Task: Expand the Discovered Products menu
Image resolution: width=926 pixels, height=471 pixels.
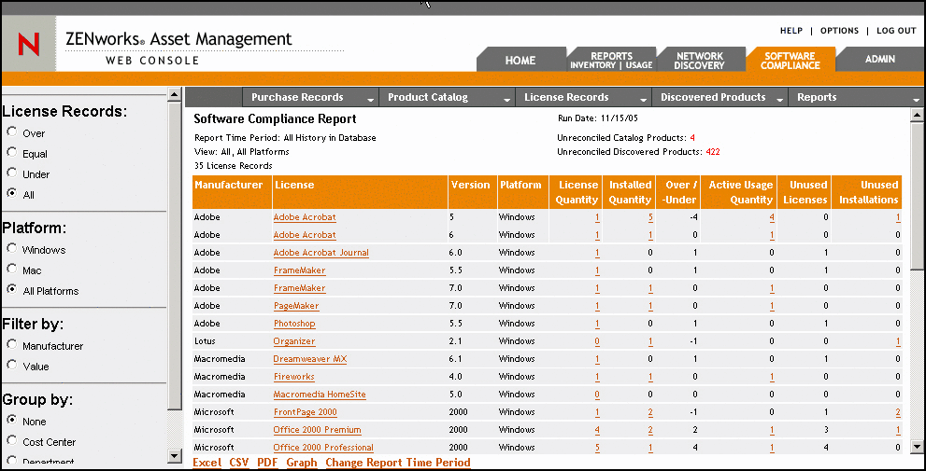Action: [720, 97]
